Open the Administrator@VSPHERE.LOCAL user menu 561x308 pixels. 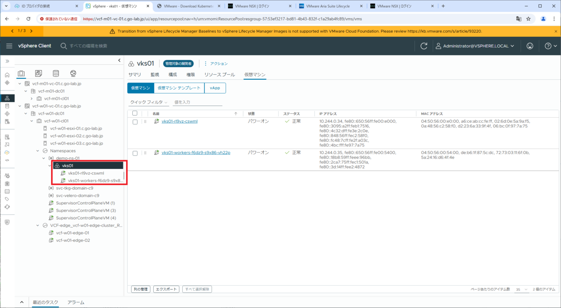[x=475, y=46]
